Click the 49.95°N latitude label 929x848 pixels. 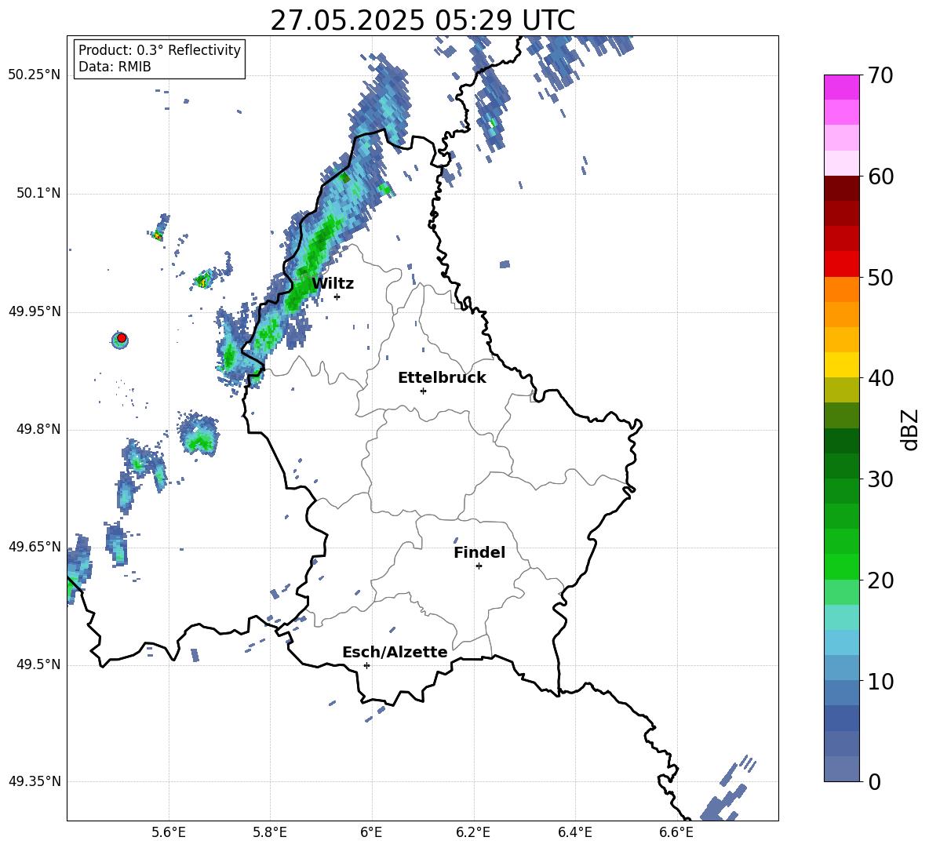point(35,311)
